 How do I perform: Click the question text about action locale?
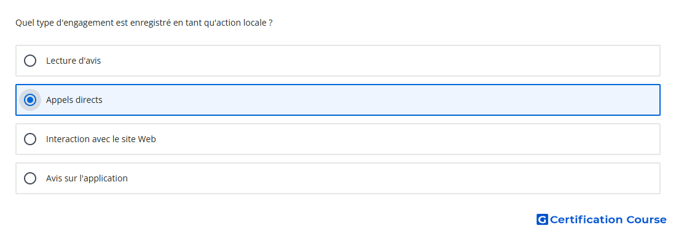click(x=144, y=23)
